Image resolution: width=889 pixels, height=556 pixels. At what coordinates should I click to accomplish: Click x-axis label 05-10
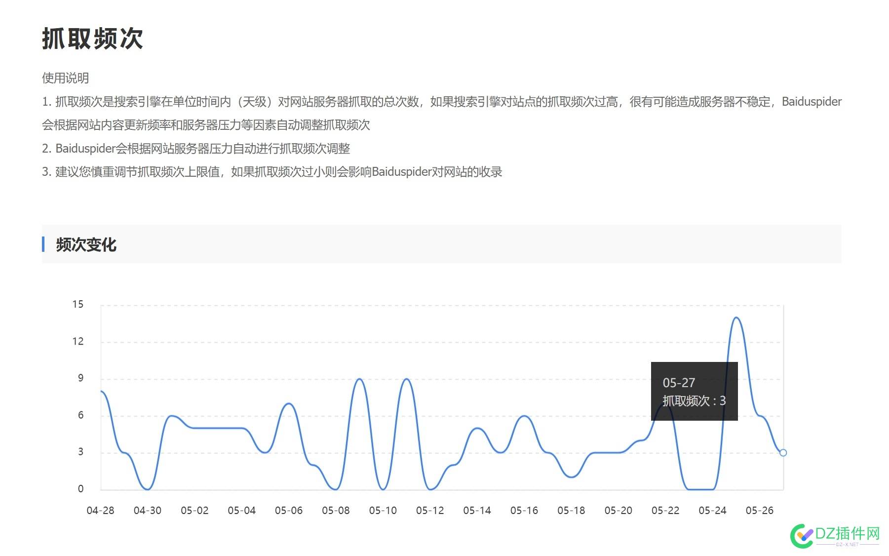(383, 511)
